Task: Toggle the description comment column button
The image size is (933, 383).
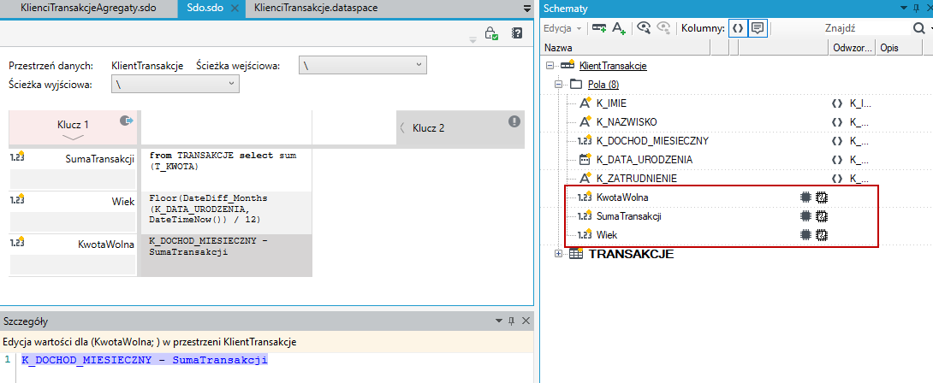Action: click(757, 28)
